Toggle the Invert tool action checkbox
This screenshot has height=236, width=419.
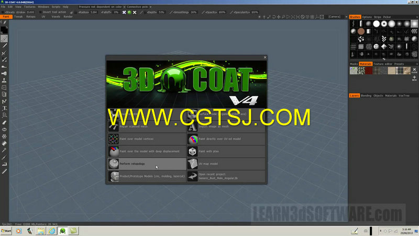coord(40,12)
